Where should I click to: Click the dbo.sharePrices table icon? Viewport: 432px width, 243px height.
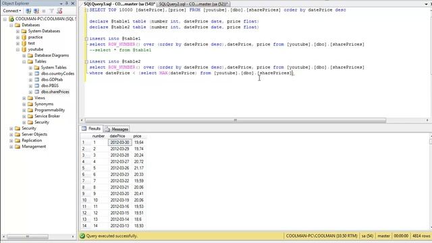36,92
